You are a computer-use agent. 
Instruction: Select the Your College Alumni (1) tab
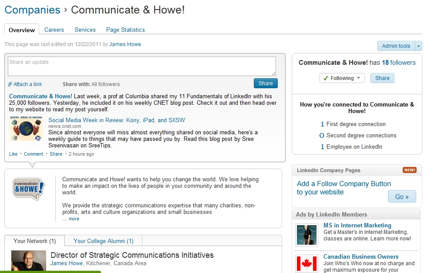[x=103, y=241]
